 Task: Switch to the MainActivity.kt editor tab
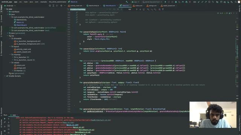tap(93, 6)
